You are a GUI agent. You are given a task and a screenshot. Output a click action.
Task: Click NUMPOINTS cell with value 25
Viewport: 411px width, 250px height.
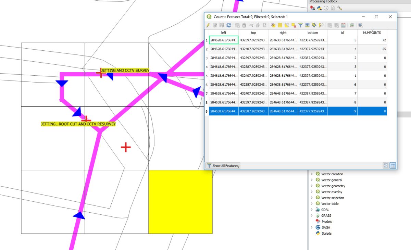(x=372, y=49)
